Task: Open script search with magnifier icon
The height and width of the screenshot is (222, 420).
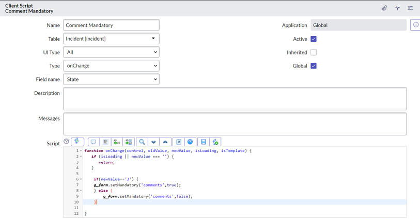Action: [142, 142]
